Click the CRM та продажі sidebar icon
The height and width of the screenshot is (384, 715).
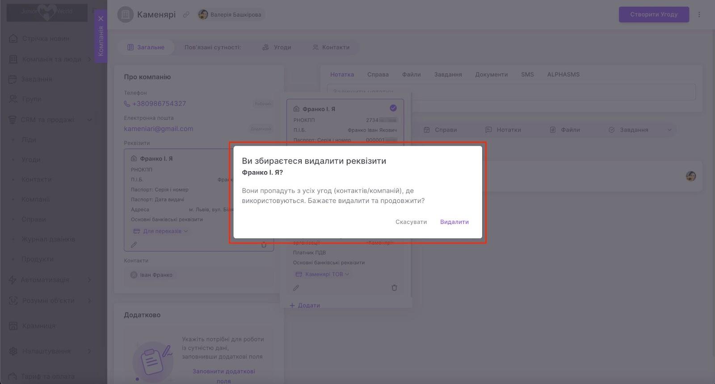click(13, 119)
